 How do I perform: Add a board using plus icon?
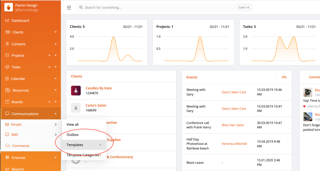pos(49,102)
